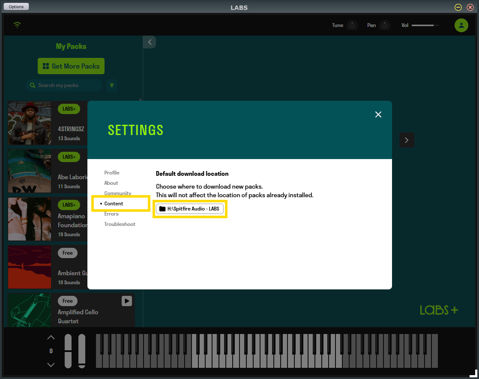Click the 11 Sounds text
The image size is (479, 379).
tap(69, 186)
